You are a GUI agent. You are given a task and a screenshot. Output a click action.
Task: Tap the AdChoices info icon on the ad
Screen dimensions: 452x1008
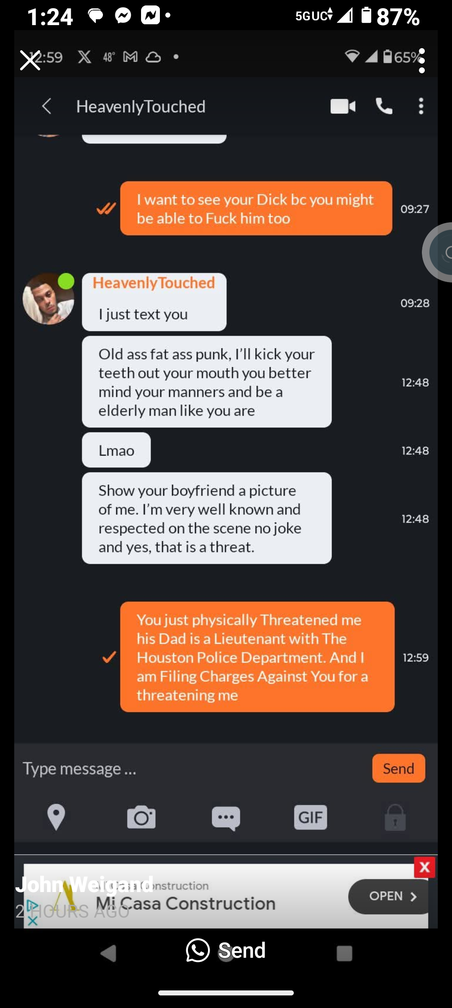pos(32,906)
